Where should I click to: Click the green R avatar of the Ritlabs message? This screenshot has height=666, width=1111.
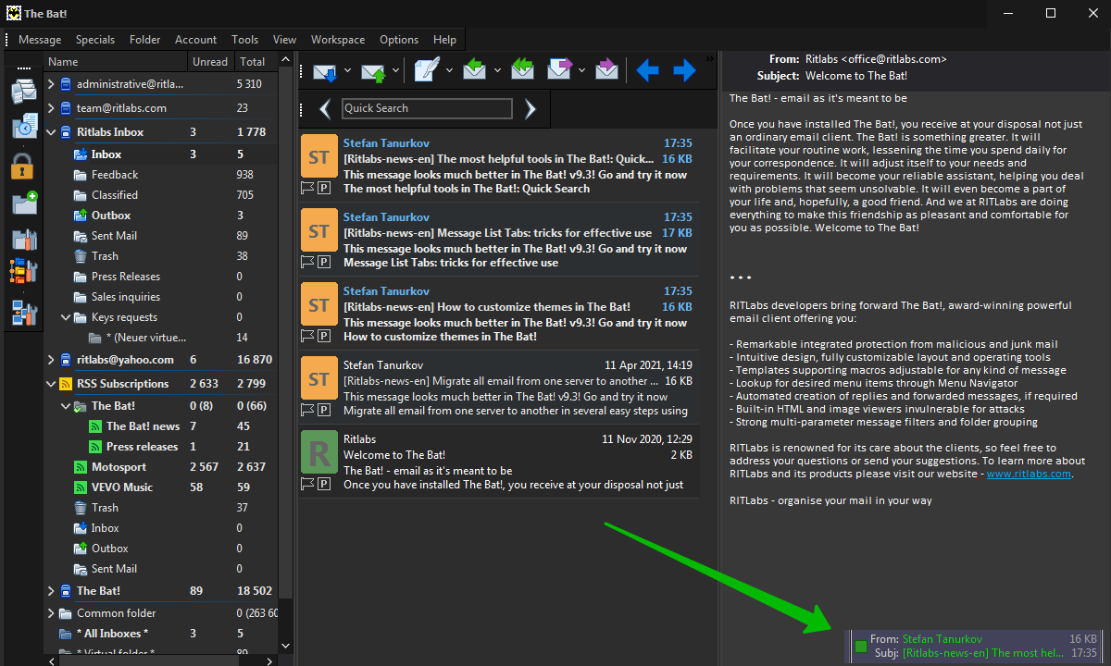pyautogui.click(x=318, y=451)
